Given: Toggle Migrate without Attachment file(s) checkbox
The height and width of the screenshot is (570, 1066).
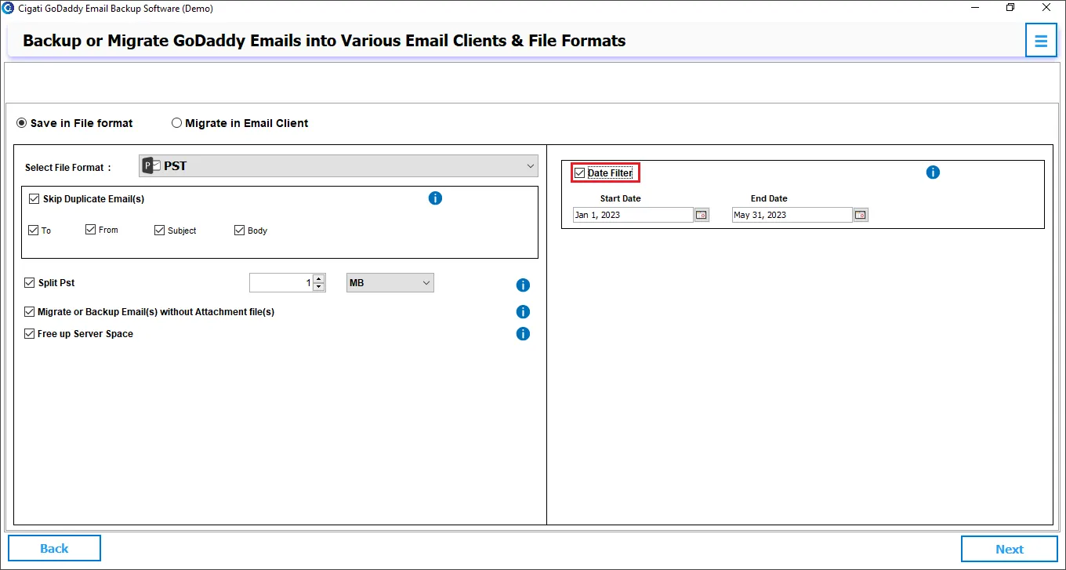Looking at the screenshot, I should click(30, 312).
